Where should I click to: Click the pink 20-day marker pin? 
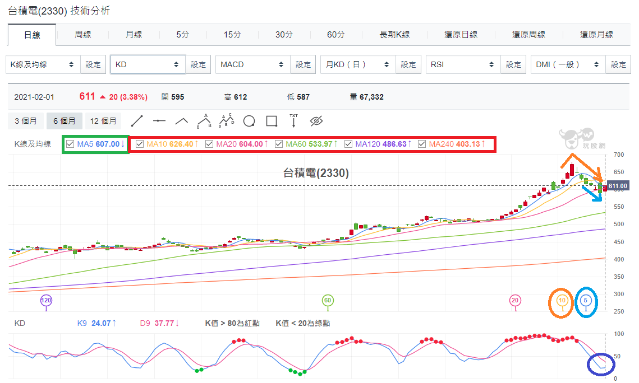pos(515,301)
